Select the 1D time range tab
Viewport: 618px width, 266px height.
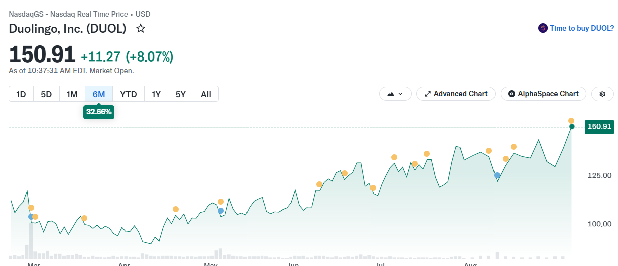21,94
